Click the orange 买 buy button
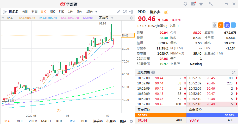The image size is (238, 124). point(221,25)
